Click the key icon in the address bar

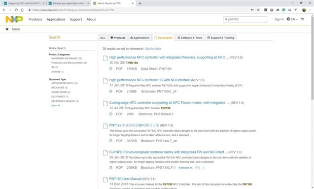coord(252,10)
